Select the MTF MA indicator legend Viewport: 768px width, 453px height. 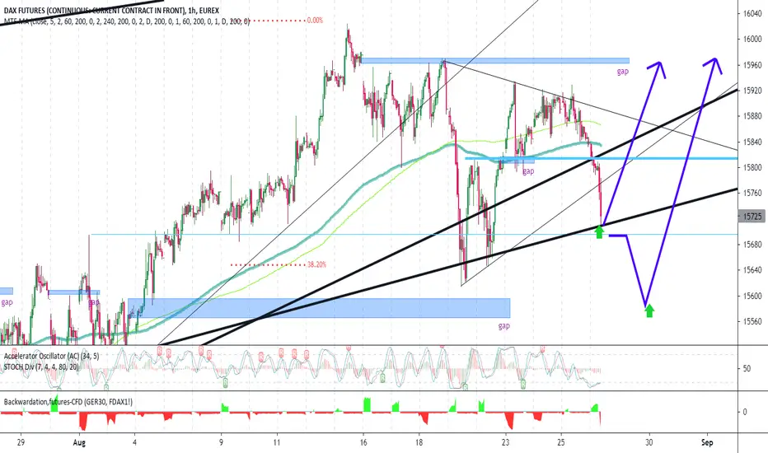(126, 21)
